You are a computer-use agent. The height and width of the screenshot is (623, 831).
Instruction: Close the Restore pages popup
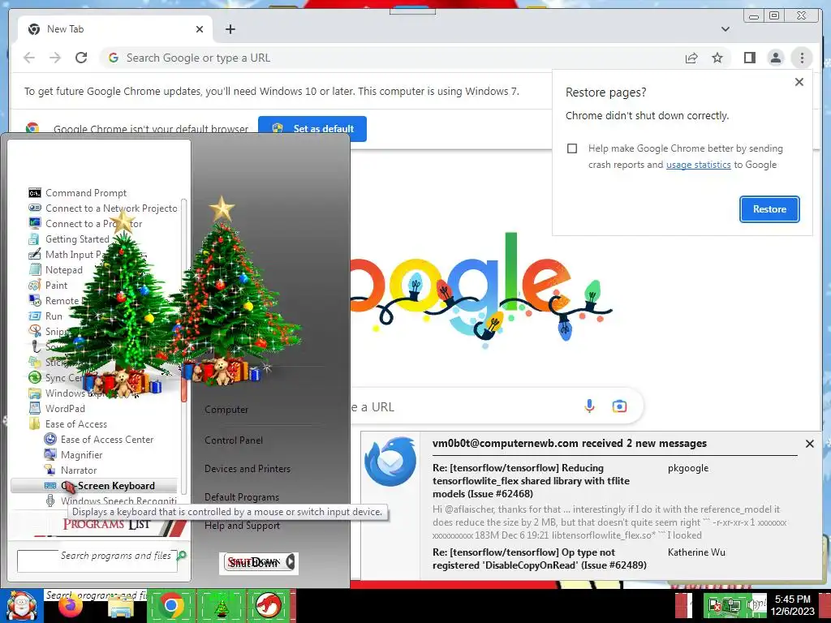point(799,82)
